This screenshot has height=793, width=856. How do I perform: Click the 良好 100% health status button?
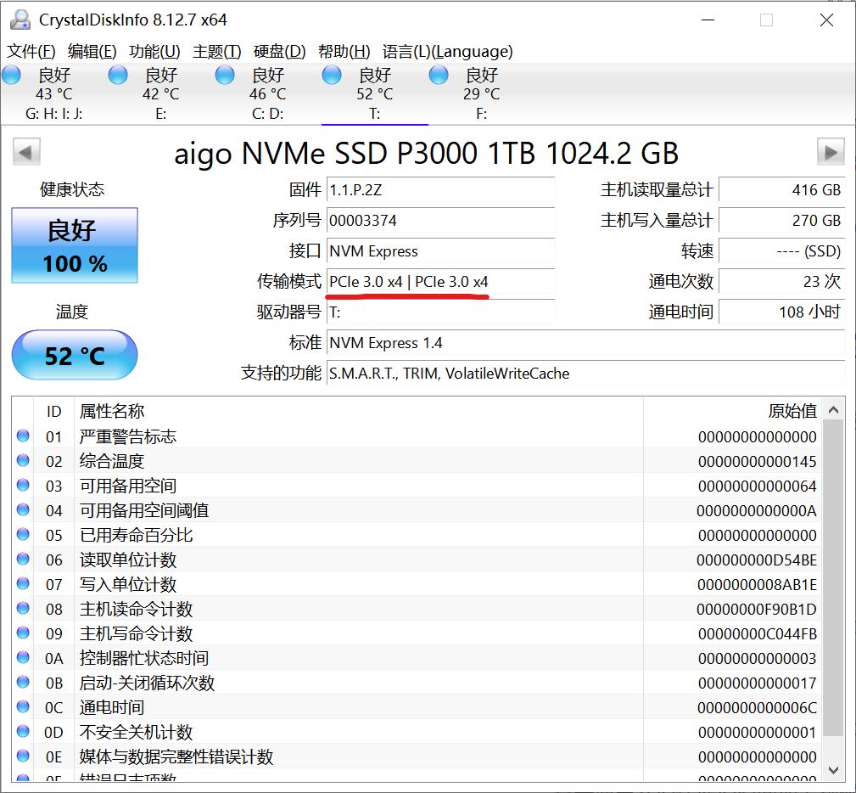click(x=75, y=245)
